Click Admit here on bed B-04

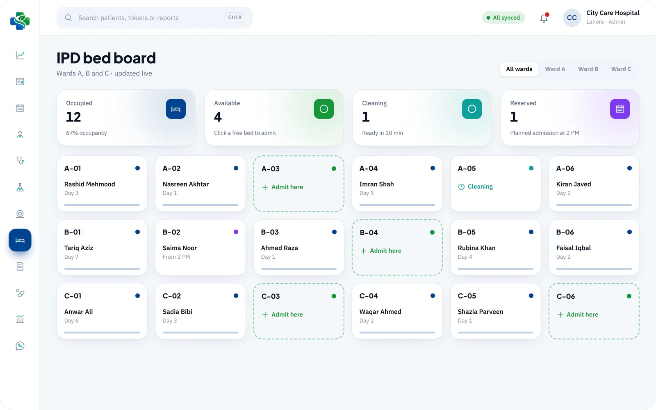click(x=381, y=251)
